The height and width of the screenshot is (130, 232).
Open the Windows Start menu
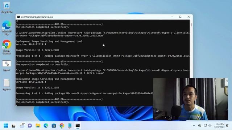(6, 126)
